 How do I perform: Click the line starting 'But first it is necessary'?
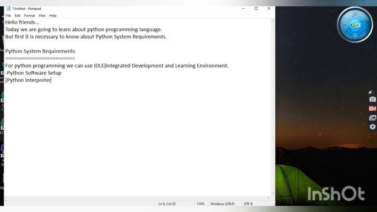click(x=86, y=37)
